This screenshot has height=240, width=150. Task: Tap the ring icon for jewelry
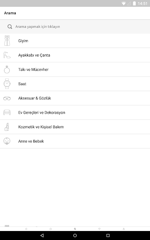click(x=7, y=69)
